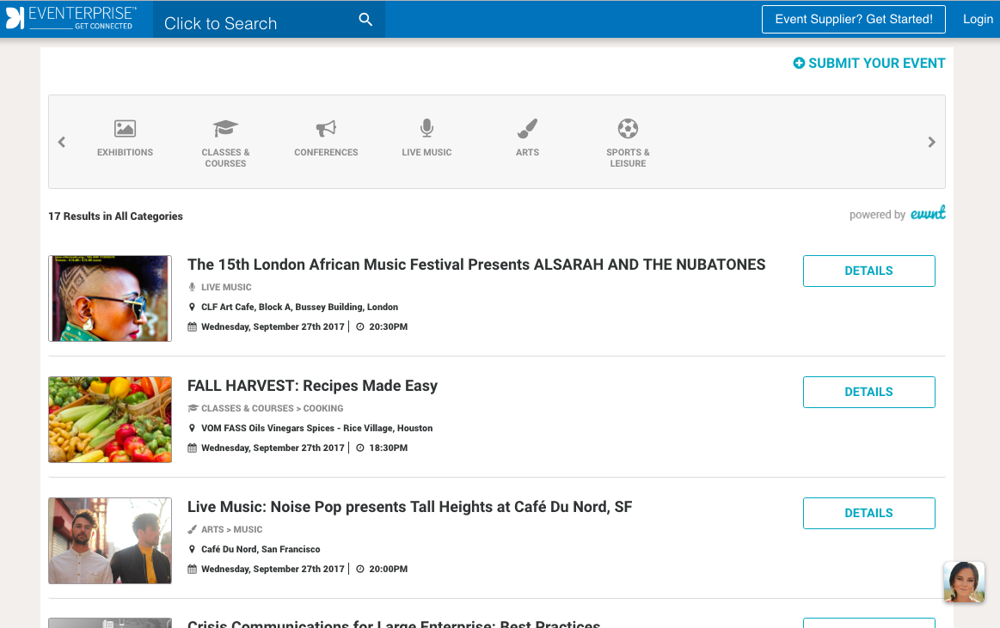Click CLF Art Cafe location text

[x=300, y=307]
